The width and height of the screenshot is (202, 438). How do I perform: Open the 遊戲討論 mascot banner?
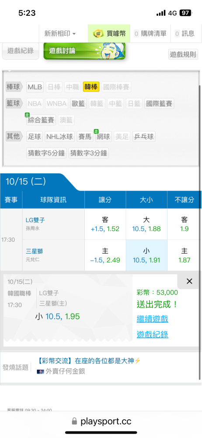(84, 50)
